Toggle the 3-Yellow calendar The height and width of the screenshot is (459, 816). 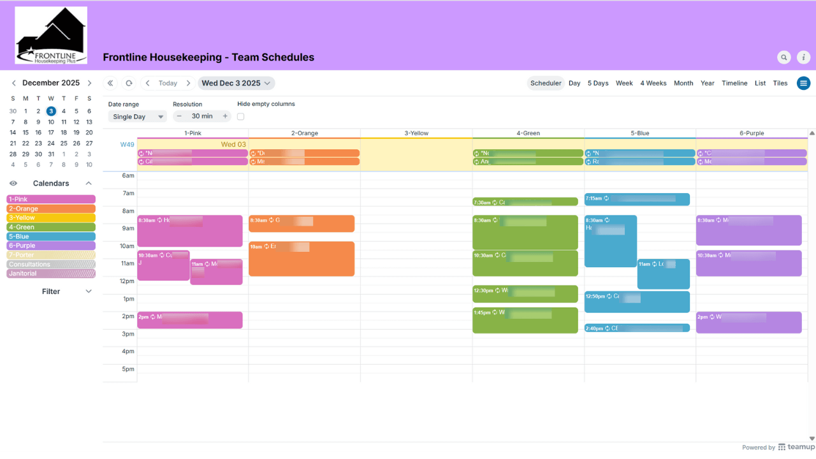tap(51, 218)
